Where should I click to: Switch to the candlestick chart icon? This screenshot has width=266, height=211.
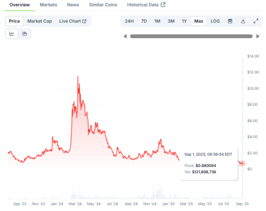click(x=25, y=34)
